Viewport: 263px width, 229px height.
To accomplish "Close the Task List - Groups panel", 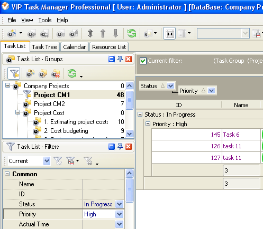I will pyautogui.click(x=129, y=59).
